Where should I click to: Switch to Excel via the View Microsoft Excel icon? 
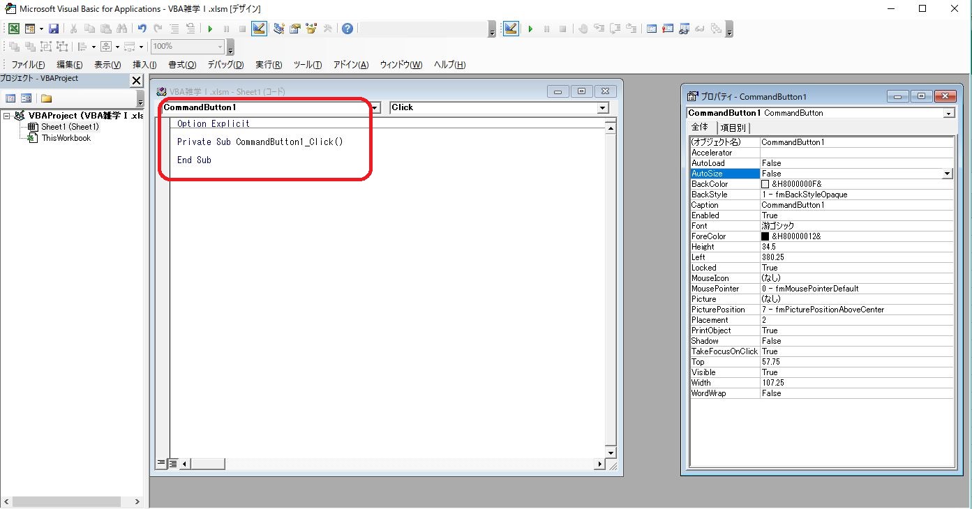click(x=13, y=29)
